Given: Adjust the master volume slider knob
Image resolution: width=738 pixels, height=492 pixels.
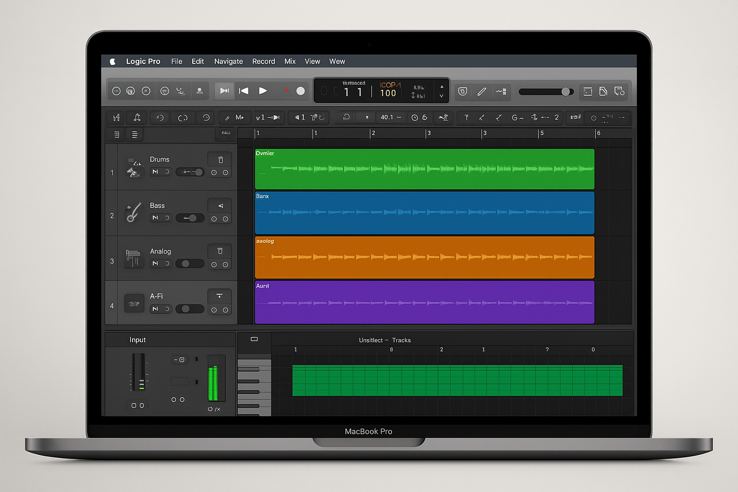Looking at the screenshot, I should pos(566,91).
